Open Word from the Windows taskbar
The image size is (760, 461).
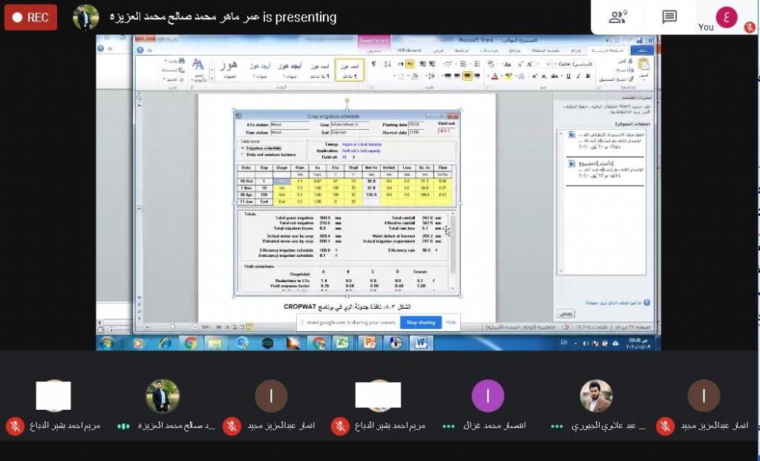click(421, 343)
